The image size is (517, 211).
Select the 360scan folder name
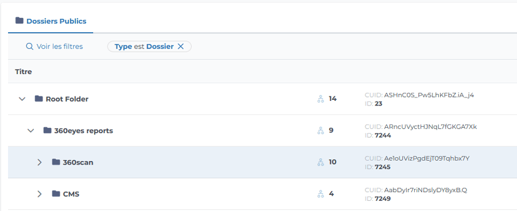(78, 163)
